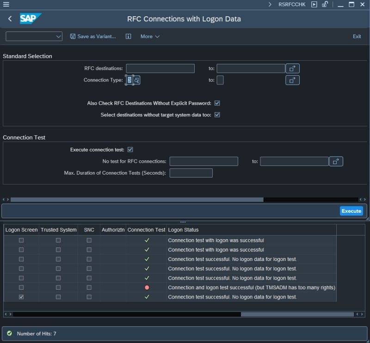The image size is (370, 343).
Task: Open the variant selection dropdown
Action: click(58, 36)
